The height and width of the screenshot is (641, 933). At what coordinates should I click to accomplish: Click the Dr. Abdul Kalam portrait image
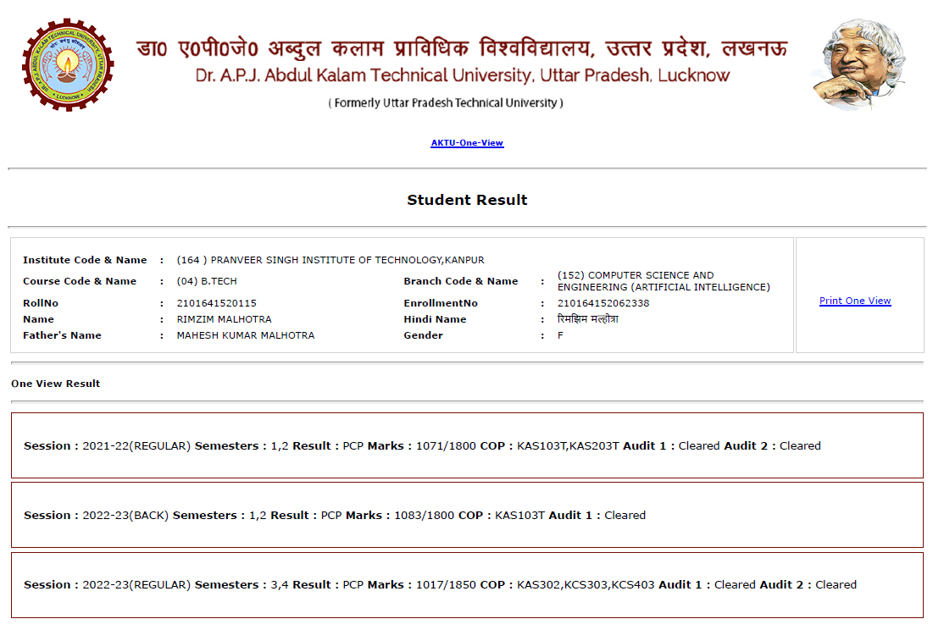pos(858,64)
